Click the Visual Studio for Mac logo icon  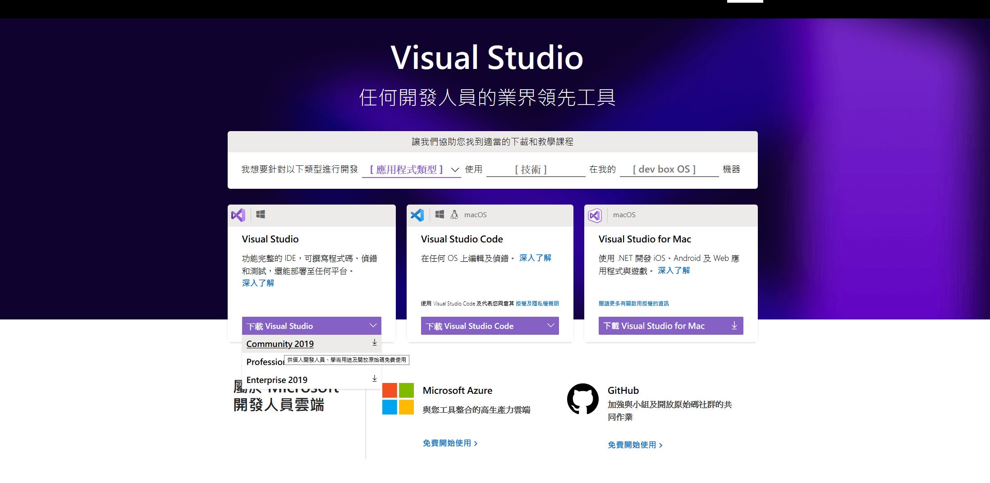tap(595, 215)
